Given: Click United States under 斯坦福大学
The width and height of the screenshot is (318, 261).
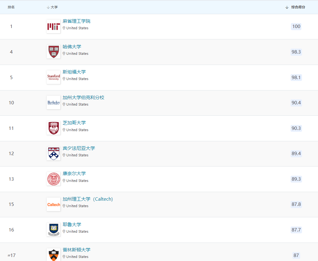Looking at the screenshot, I should pyautogui.click(x=77, y=79).
